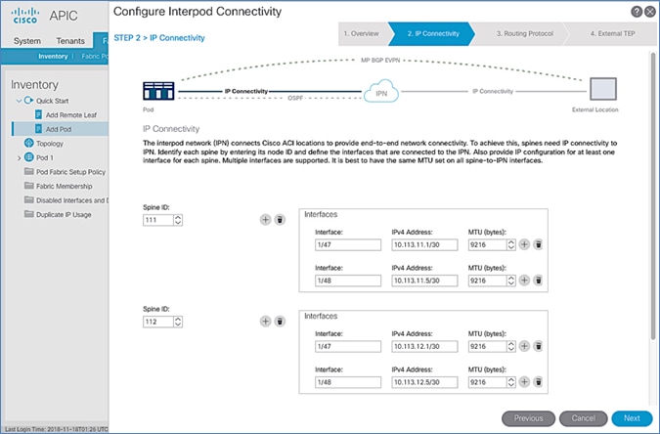Click the Spine ID field containing 111
Screen dimensions: 660x434
158,220
